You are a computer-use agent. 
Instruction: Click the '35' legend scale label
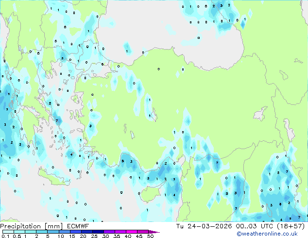117,236
